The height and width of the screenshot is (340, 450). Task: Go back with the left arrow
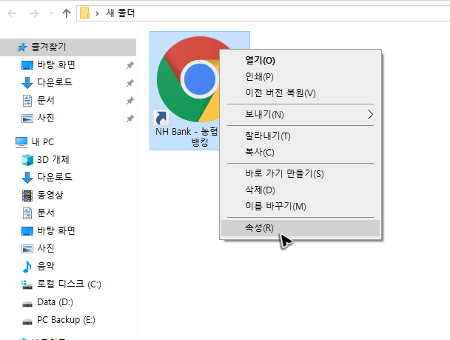12,13
